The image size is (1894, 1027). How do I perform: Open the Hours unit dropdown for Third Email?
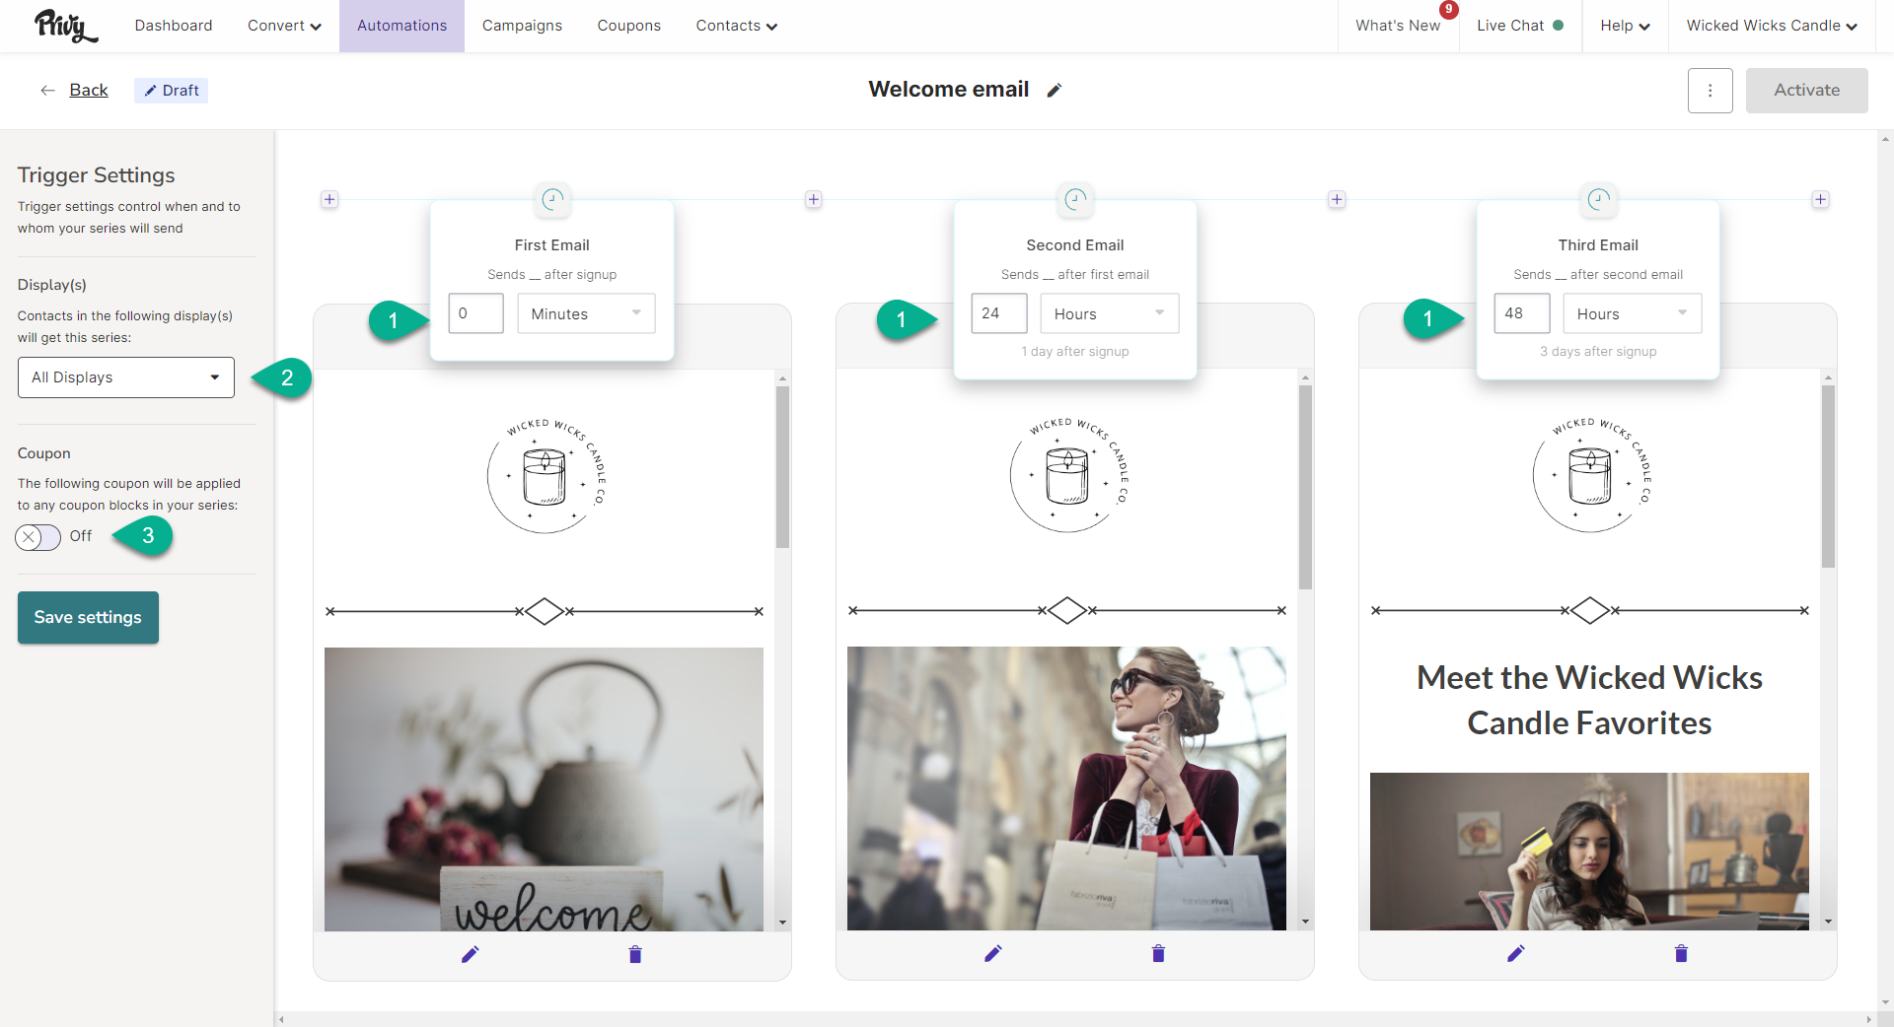coord(1632,313)
